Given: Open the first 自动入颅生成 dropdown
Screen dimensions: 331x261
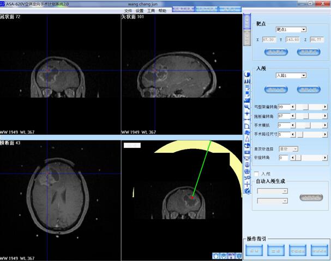Looking at the screenshot, I should pos(272,191).
